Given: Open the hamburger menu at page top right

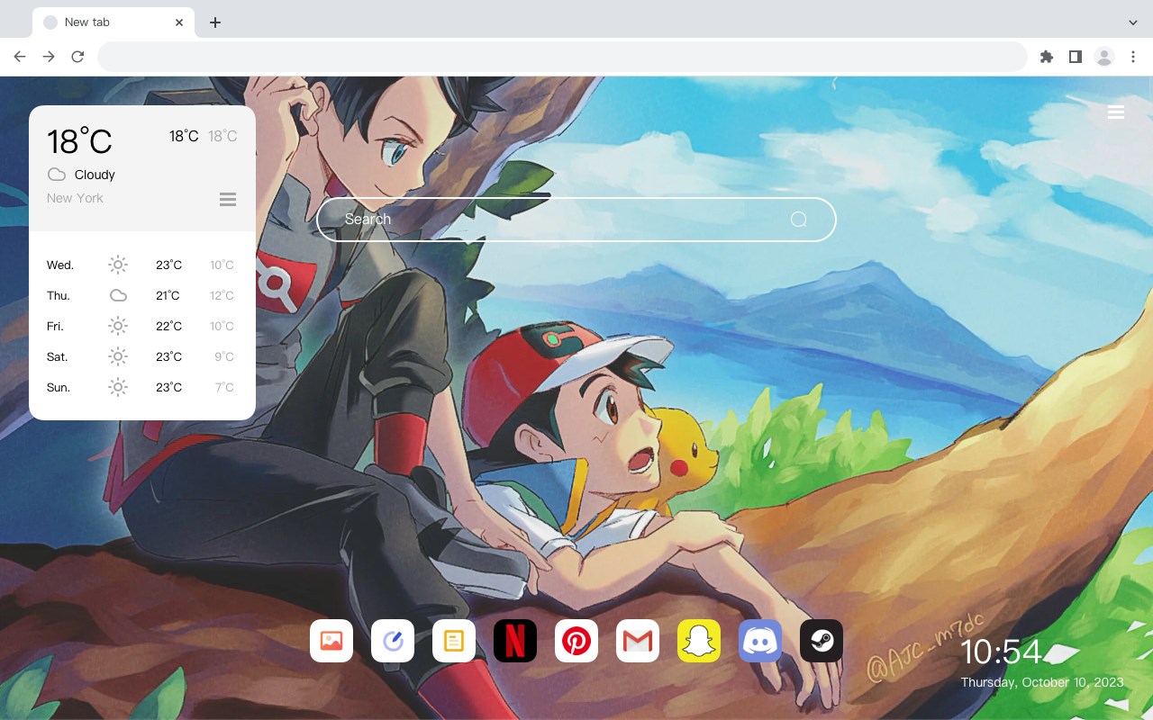Looking at the screenshot, I should [x=1116, y=112].
